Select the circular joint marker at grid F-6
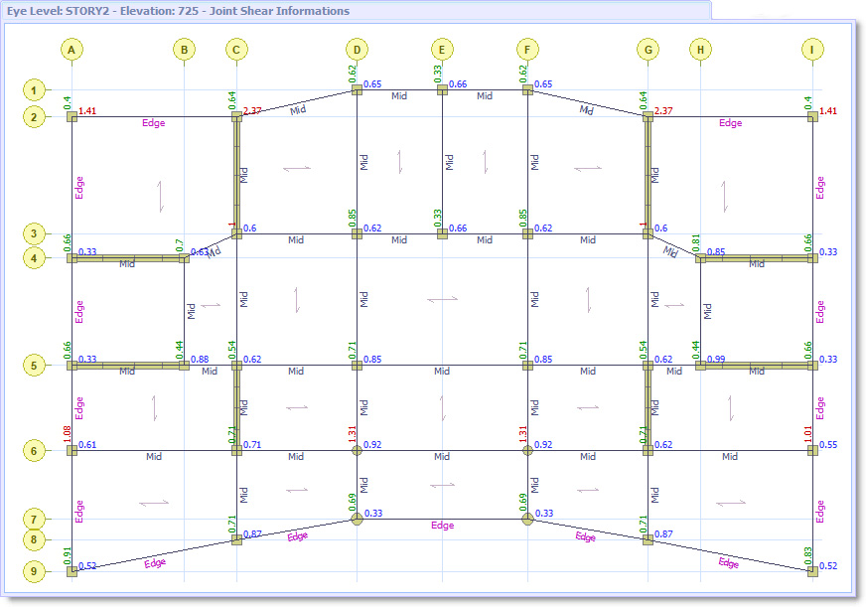The height and width of the screenshot is (607, 866). [x=526, y=452]
